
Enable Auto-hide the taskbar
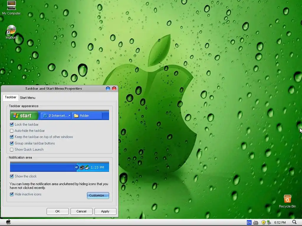point(12,131)
